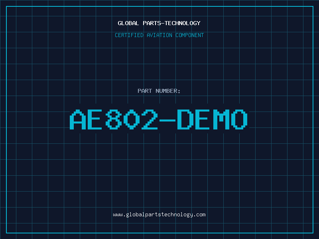Select the part number AE802-DEMO

(x=159, y=119)
